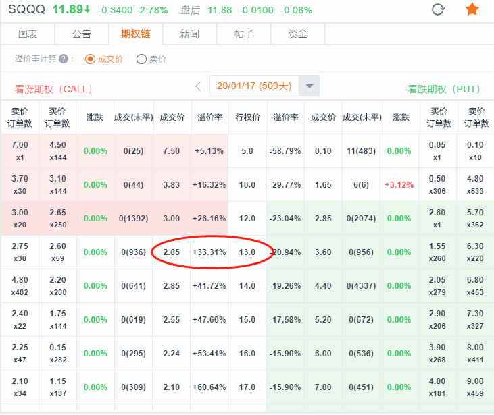The height and width of the screenshot is (415, 494).
Task: Click call premium rate +47.60%
Action: 209,320
